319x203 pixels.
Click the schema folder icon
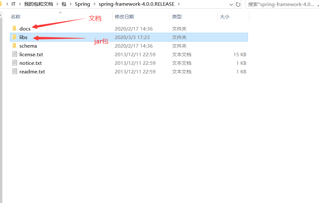click(14, 46)
